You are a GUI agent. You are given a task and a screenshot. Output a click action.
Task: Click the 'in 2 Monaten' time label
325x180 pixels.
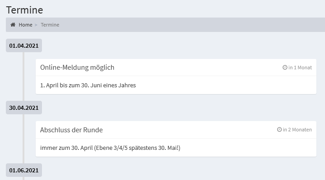[x=297, y=130]
